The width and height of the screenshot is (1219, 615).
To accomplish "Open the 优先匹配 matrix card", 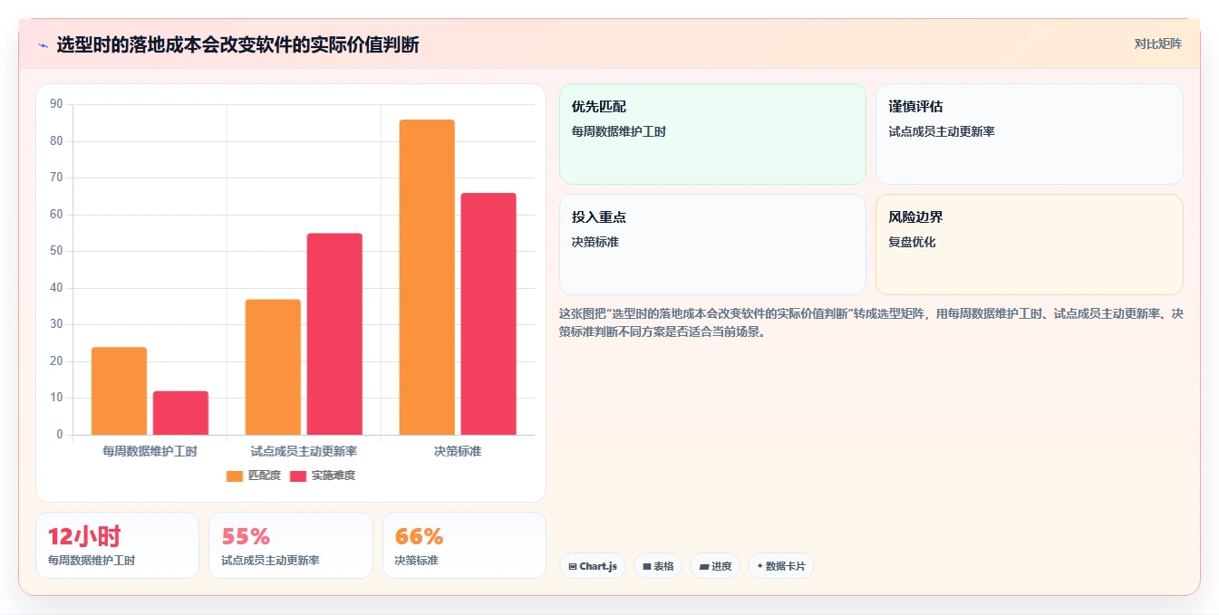I will click(x=712, y=134).
